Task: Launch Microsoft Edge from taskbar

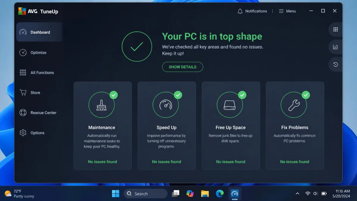Action: 220,194
